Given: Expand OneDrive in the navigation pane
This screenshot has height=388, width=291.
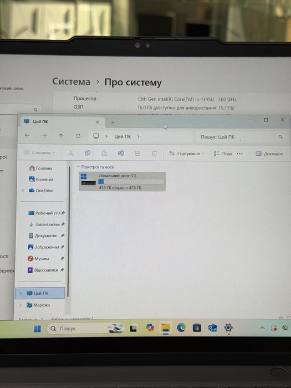Looking at the screenshot, I should 23,191.
